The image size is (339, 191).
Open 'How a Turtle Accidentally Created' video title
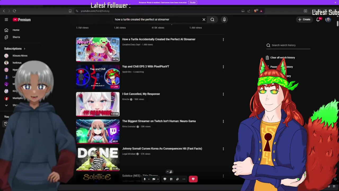[x=159, y=39]
